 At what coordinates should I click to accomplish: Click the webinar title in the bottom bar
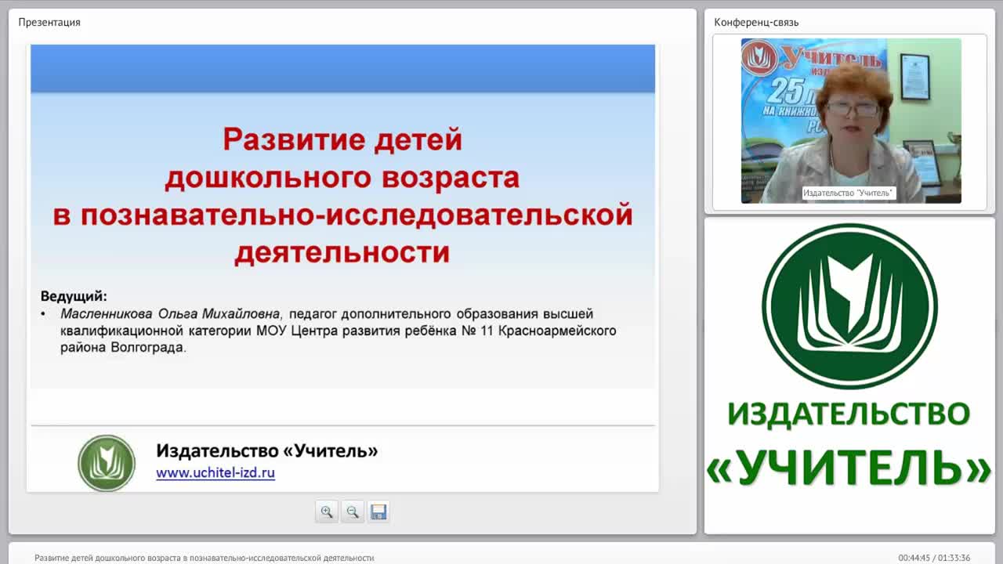[204, 558]
